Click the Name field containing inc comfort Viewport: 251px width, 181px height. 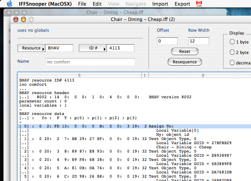pyautogui.click(x=90, y=62)
